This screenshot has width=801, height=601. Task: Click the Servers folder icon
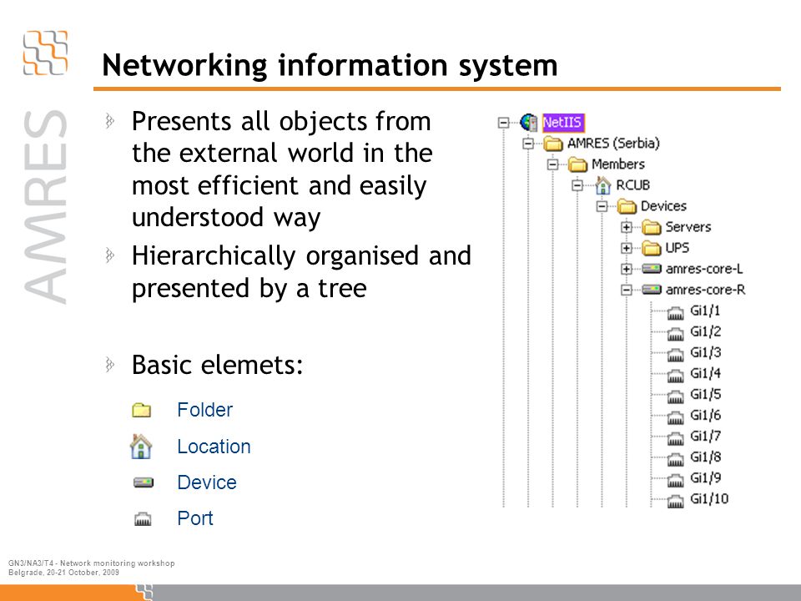(652, 227)
